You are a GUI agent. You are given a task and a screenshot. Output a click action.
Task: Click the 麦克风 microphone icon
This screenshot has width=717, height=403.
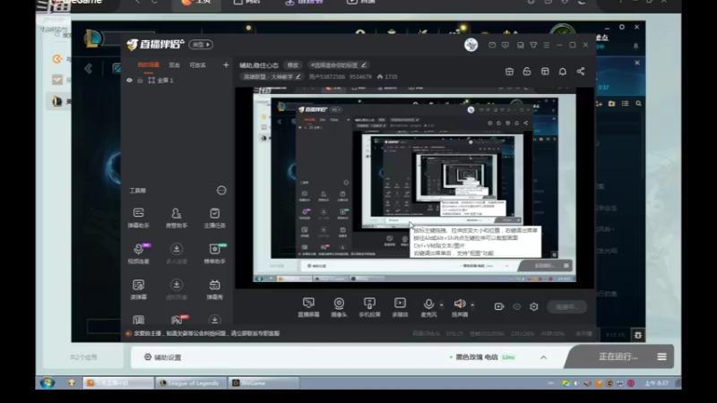pos(428,304)
